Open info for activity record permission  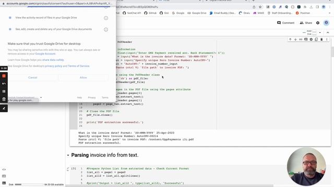pos(106,18)
